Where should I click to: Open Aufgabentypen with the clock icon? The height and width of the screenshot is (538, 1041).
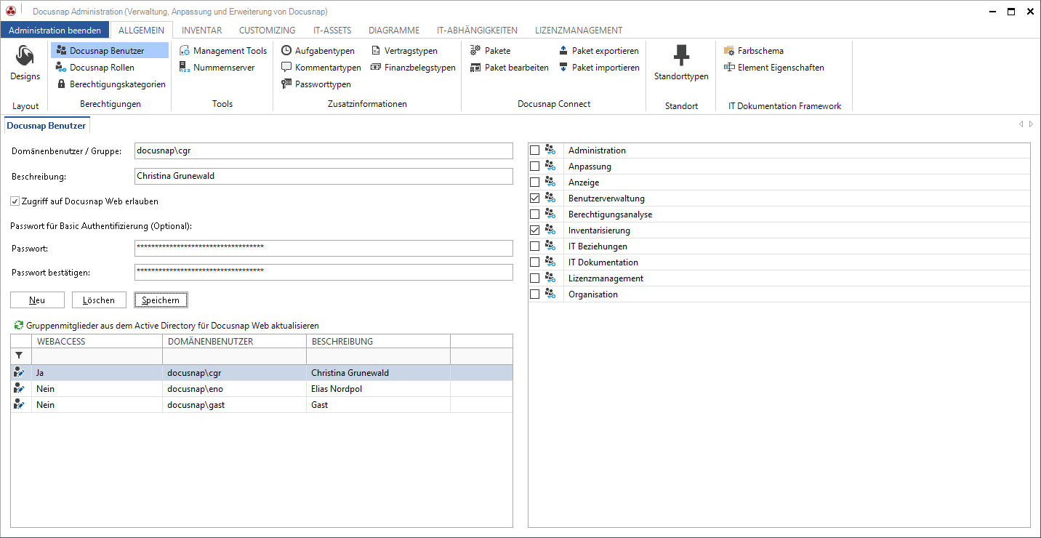coord(318,51)
